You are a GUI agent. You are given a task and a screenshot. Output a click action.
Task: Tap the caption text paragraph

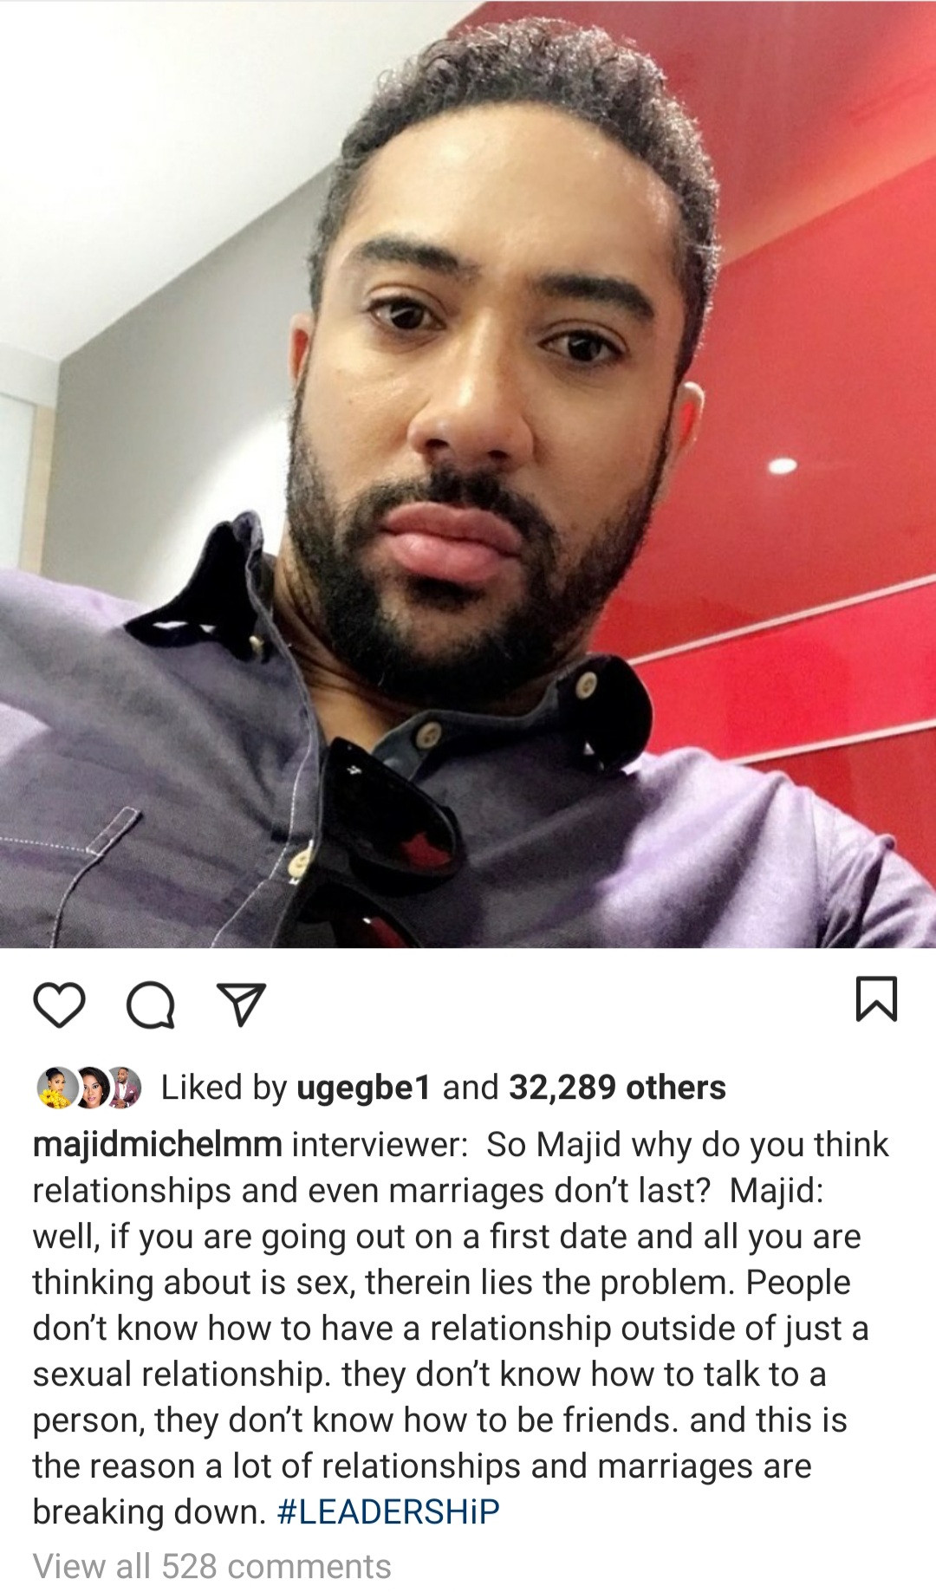[461, 1328]
